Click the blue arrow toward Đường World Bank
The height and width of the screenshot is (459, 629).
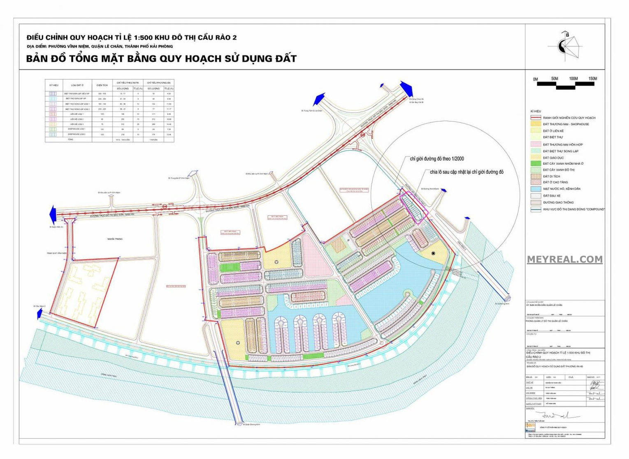point(443,191)
